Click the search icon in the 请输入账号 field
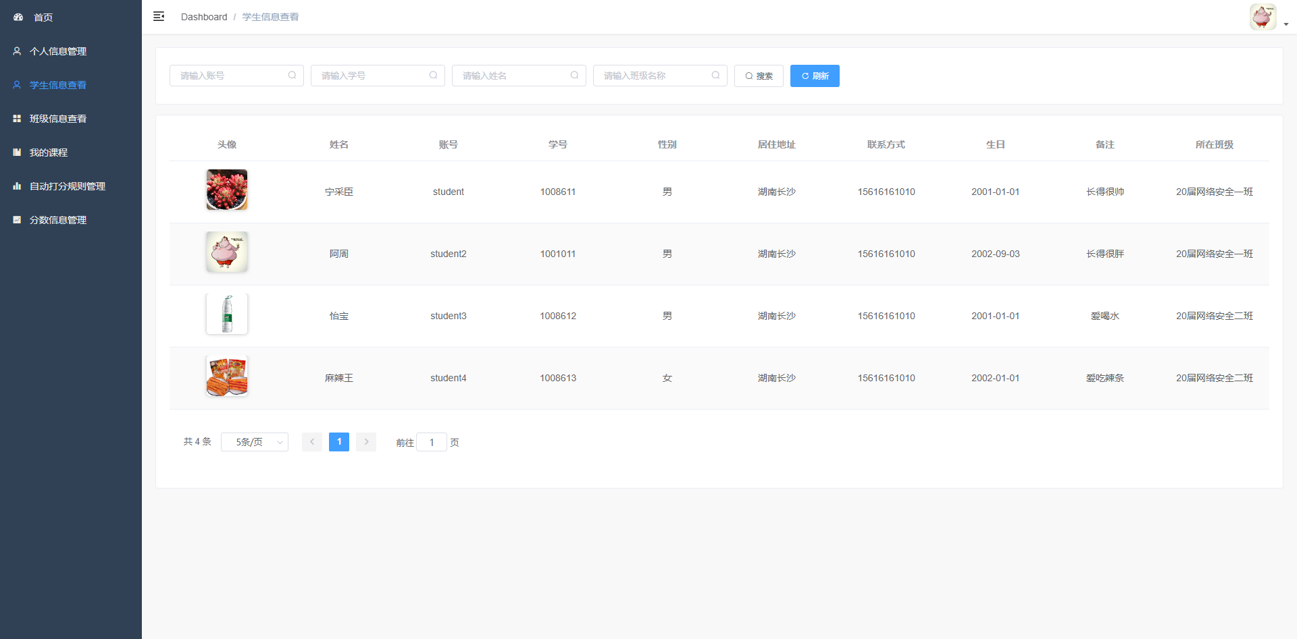Screen dimensions: 1297x639 pyautogui.click(x=292, y=76)
